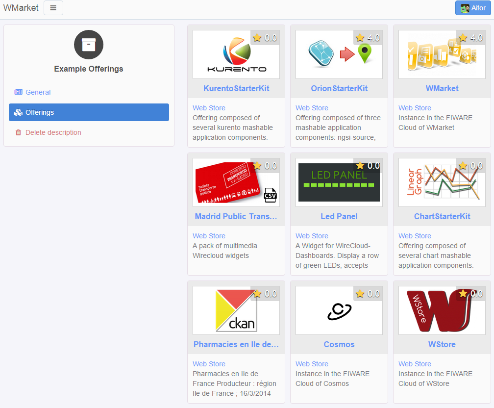Open the Led Panel offering title
This screenshot has height=408, width=494.
click(339, 217)
